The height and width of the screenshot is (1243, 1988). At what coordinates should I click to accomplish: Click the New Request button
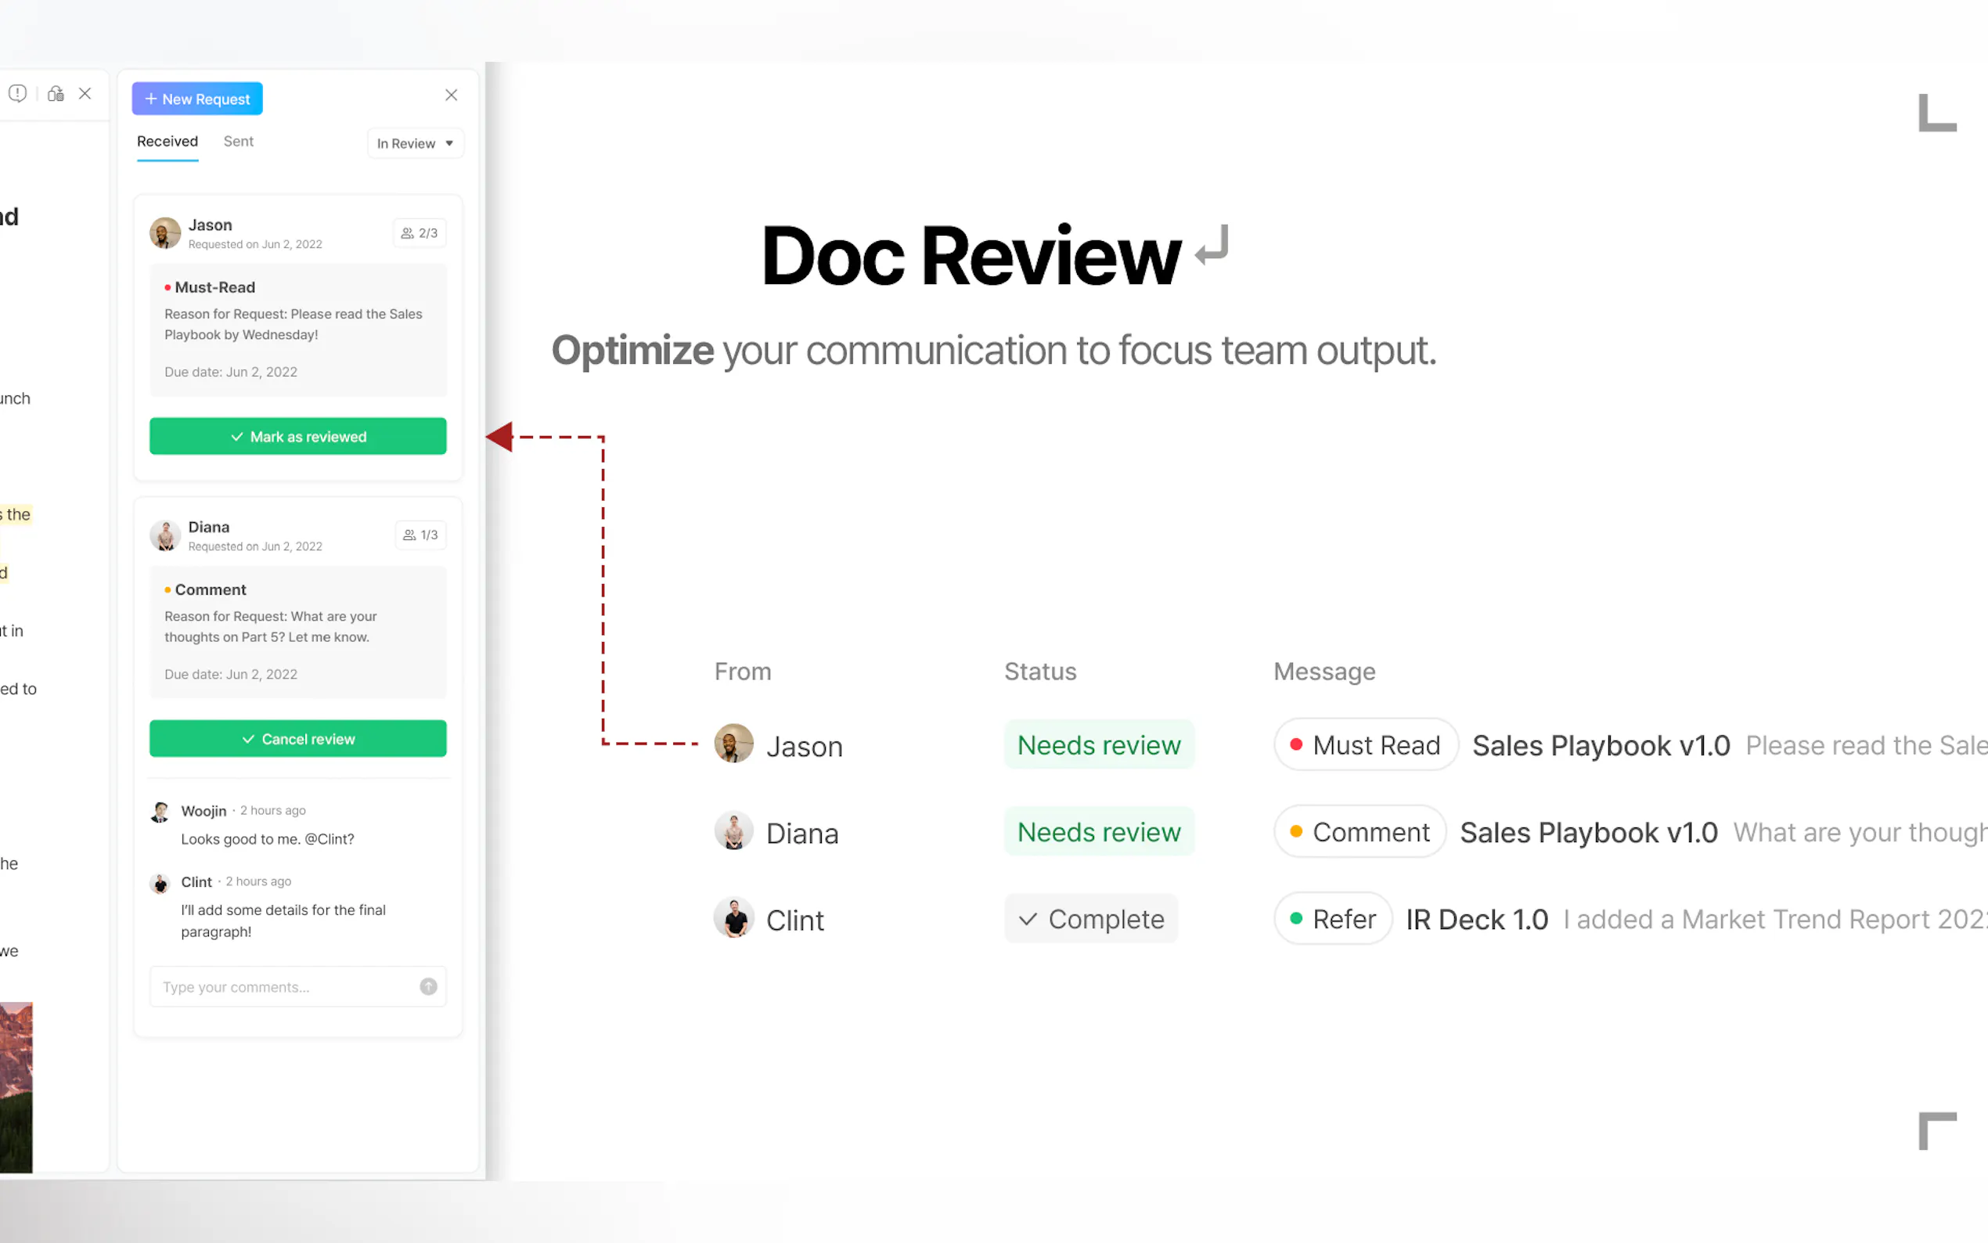[197, 99]
